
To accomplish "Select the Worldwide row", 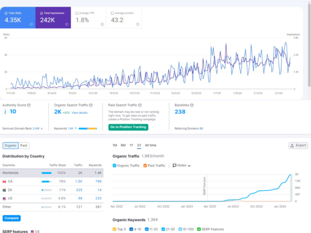I will click(x=52, y=173).
